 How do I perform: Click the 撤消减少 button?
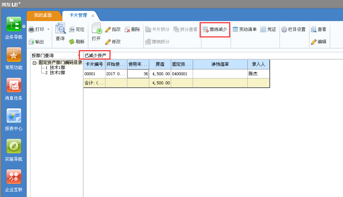[x=215, y=29]
